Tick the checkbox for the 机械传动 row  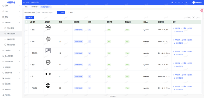coord(27,88)
